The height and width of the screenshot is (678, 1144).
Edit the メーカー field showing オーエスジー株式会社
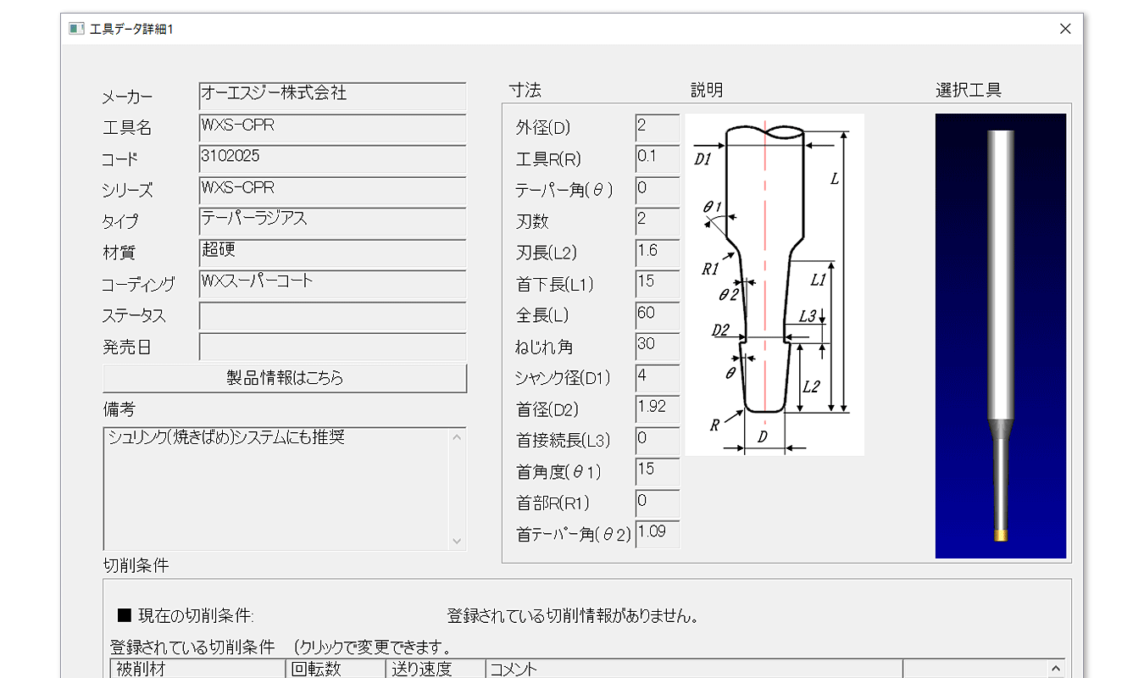pyautogui.click(x=332, y=97)
